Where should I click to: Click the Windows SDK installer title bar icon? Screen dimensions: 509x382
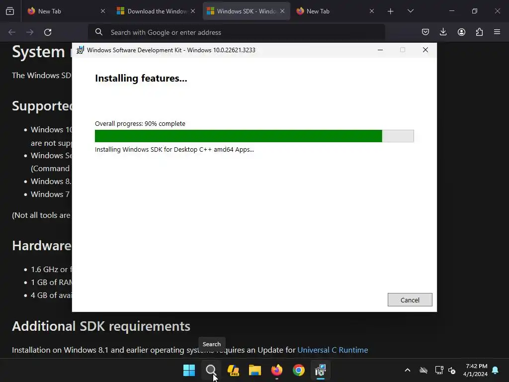[x=80, y=50]
